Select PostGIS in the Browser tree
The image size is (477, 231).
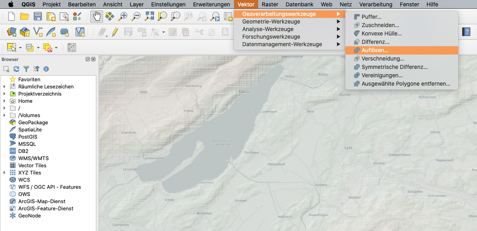tap(27, 137)
